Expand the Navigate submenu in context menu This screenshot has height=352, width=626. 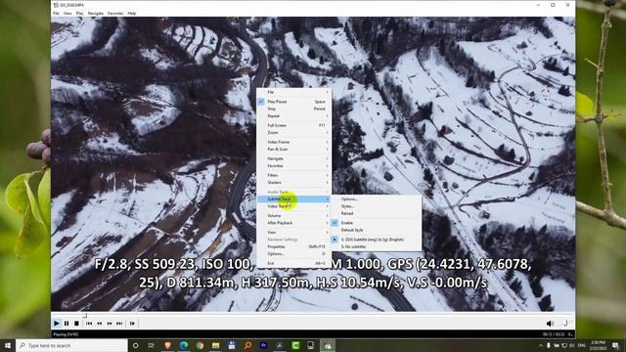point(293,158)
